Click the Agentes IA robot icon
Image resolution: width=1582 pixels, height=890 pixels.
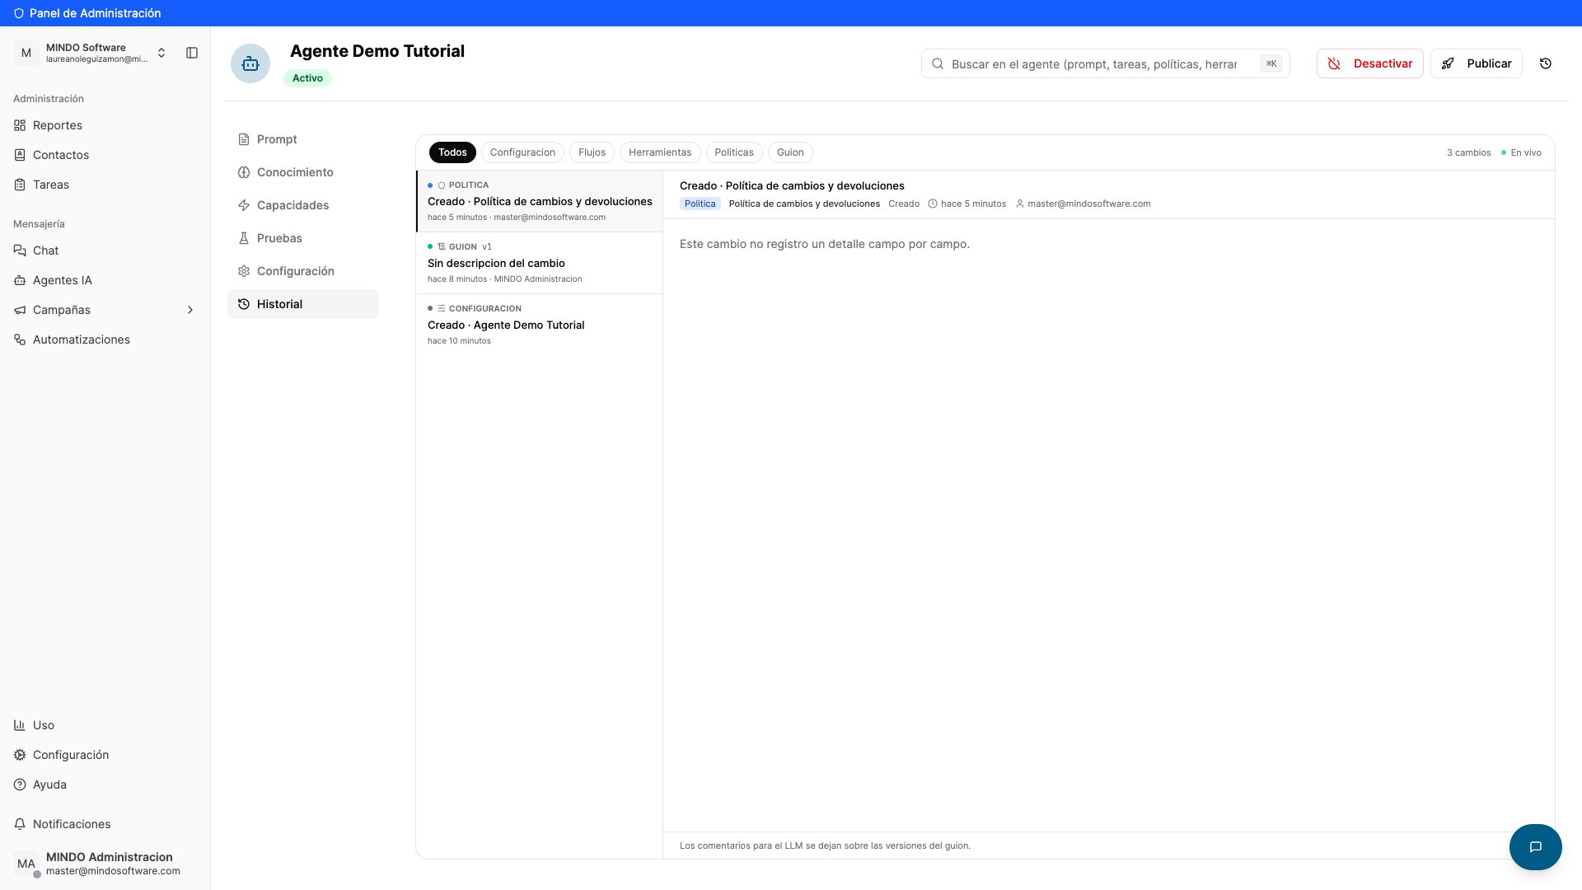click(x=20, y=280)
